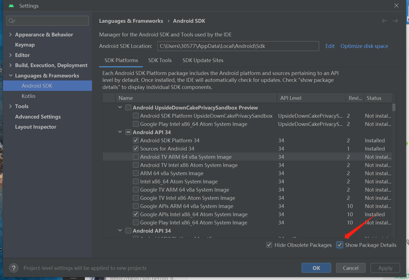Check Intel x86_64 Atom System Image
The image size is (409, 280).
point(136,181)
